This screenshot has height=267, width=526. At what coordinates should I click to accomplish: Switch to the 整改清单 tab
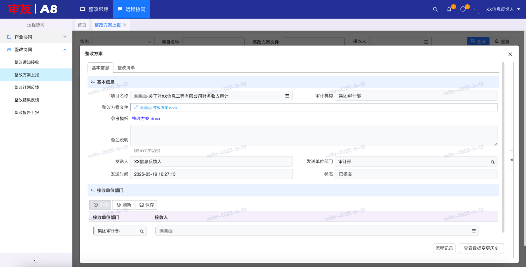coord(126,68)
